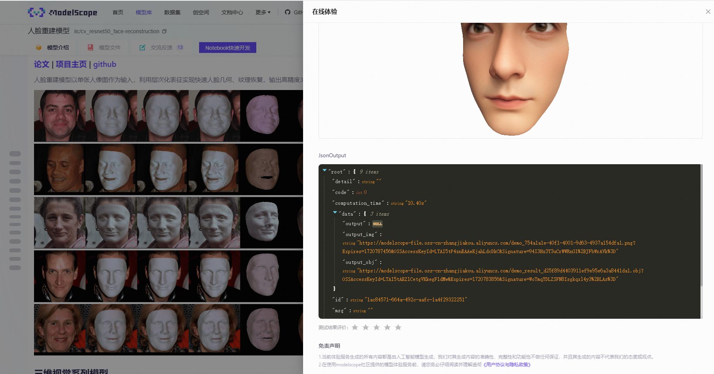Screen dimensions: 714x374
Task: Click the "code" value 0 in JSON
Action: (365, 192)
